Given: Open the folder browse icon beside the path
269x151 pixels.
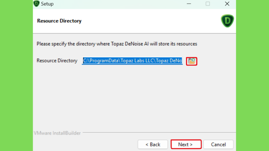Looking at the screenshot, I should [x=192, y=61].
